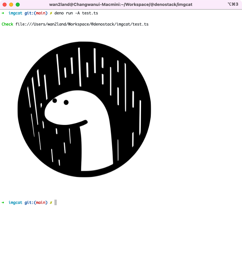Click the ⌥⌘3 shortcut indicator

tap(233, 4)
